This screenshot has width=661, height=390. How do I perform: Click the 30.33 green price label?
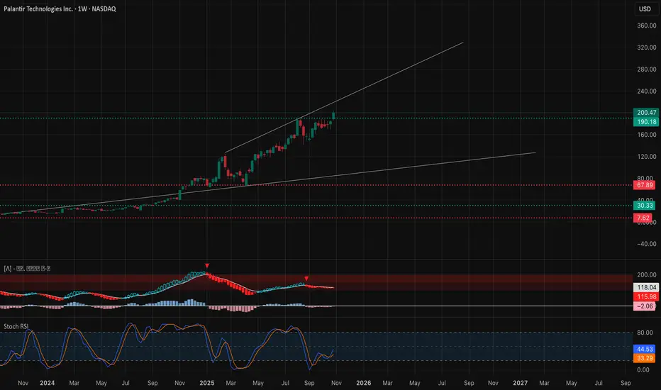tap(645, 206)
